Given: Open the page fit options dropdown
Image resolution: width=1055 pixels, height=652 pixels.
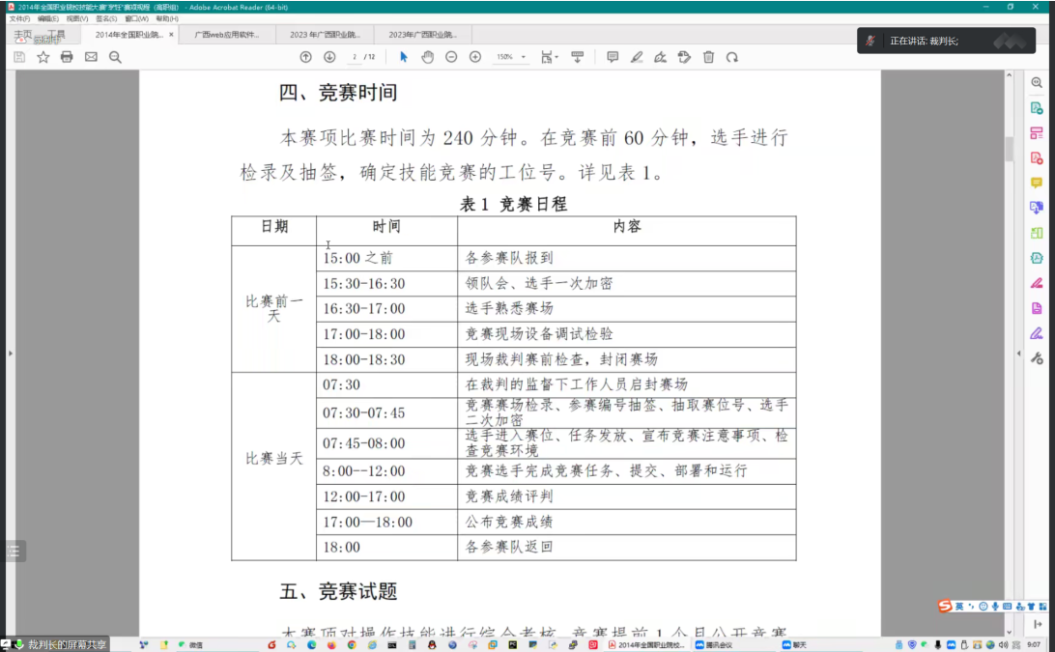Looking at the screenshot, I should tap(550, 57).
